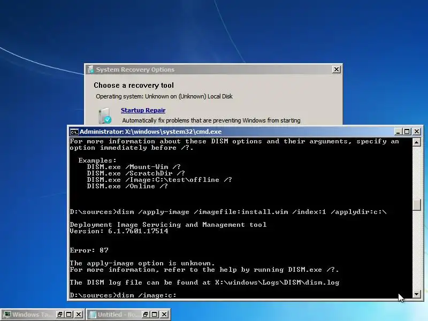The width and height of the screenshot is (428, 321).
Task: Click the cmd.exe window title bar text
Action: point(151,132)
